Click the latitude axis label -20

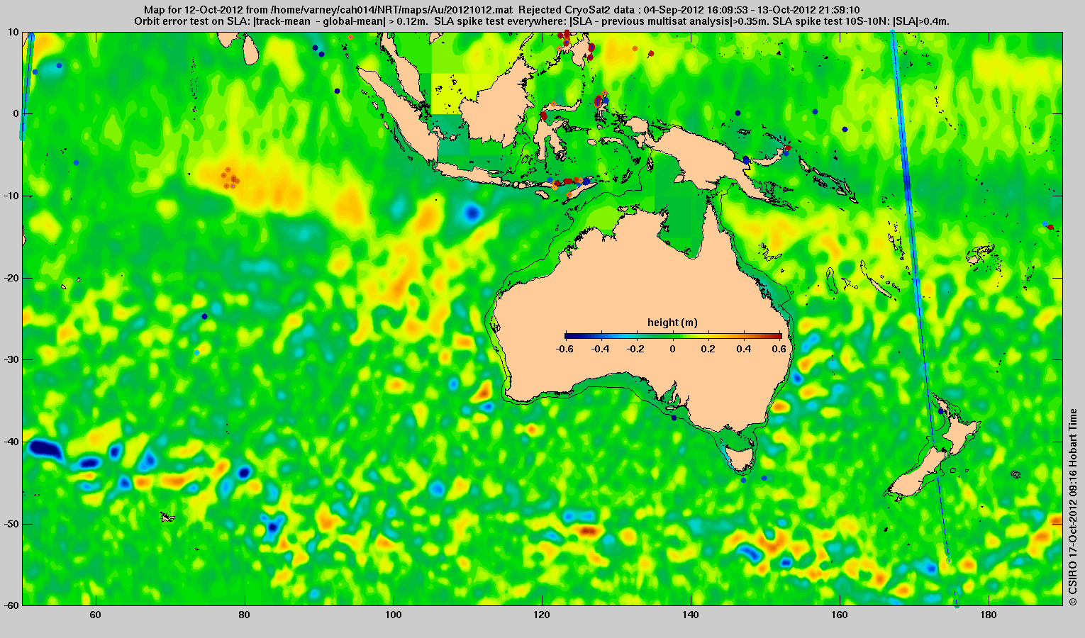coord(11,278)
